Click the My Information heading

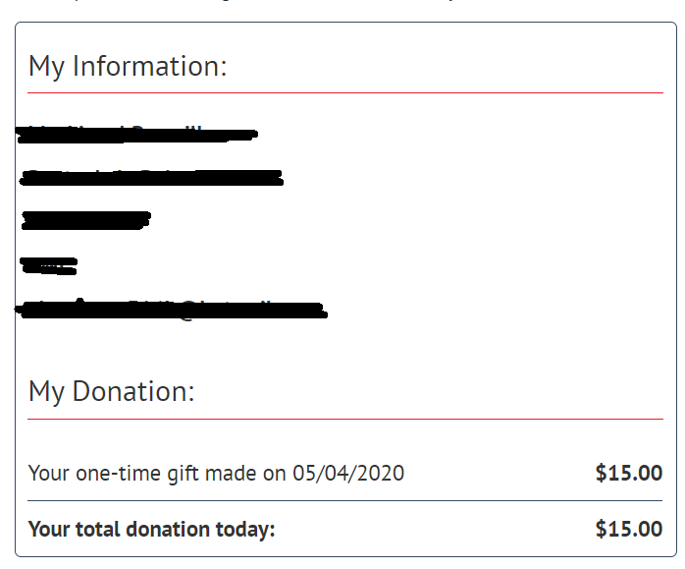[x=128, y=67]
